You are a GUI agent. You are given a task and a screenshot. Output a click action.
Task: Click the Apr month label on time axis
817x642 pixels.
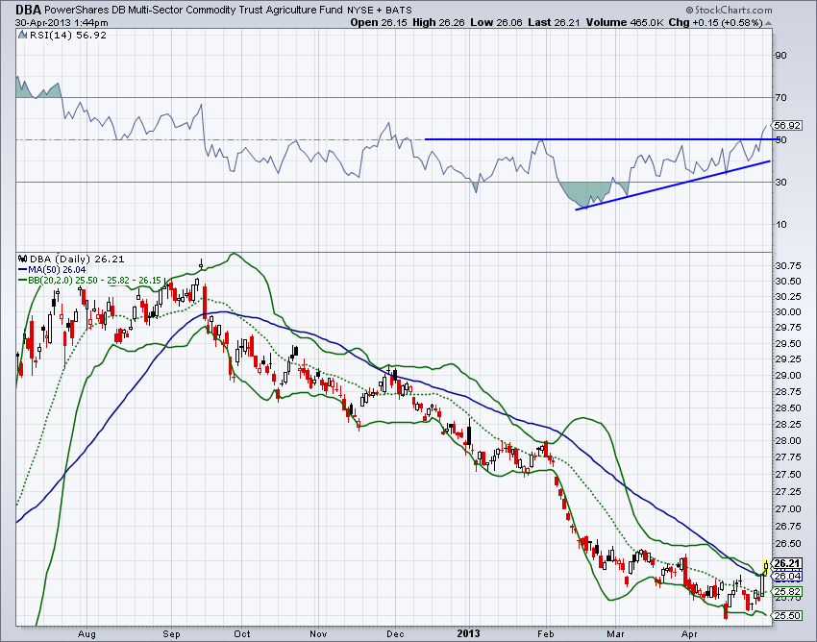click(x=689, y=634)
